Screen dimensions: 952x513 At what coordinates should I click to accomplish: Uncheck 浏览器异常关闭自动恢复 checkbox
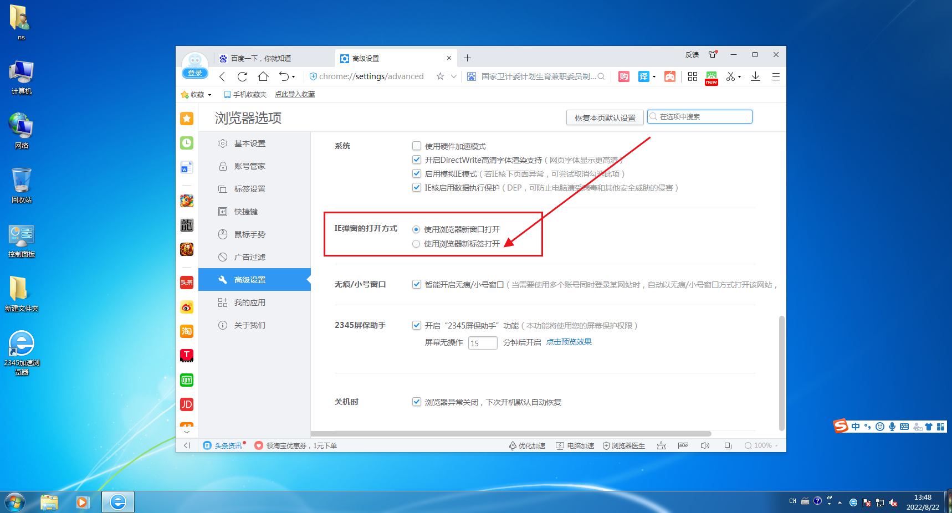tap(417, 402)
